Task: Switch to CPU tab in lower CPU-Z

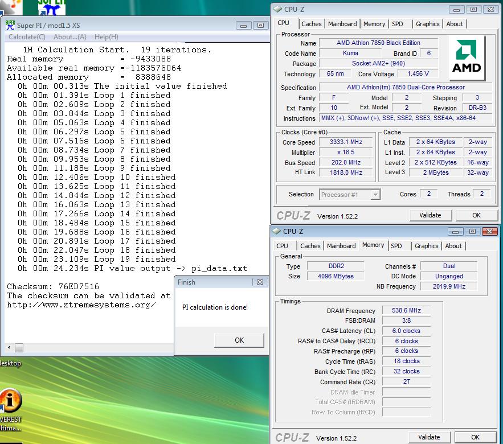Action: [283, 246]
